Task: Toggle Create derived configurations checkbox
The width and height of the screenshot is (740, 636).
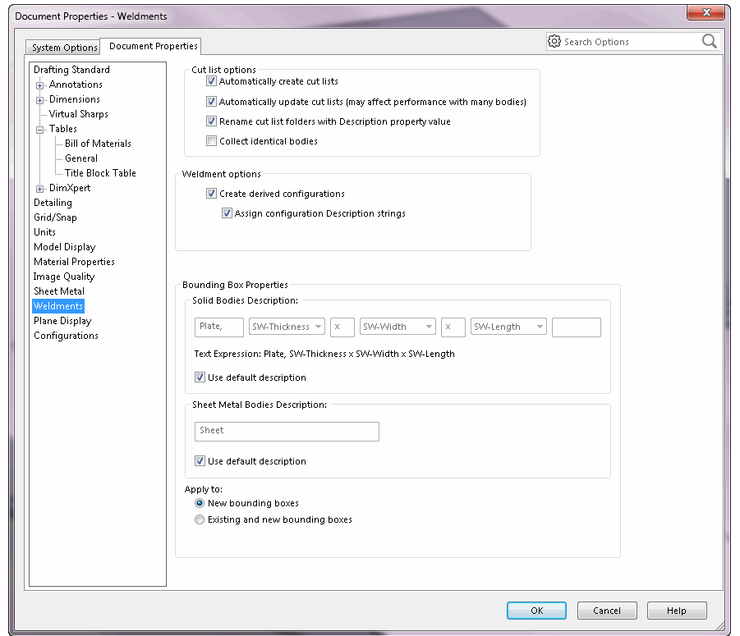Action: 211,194
